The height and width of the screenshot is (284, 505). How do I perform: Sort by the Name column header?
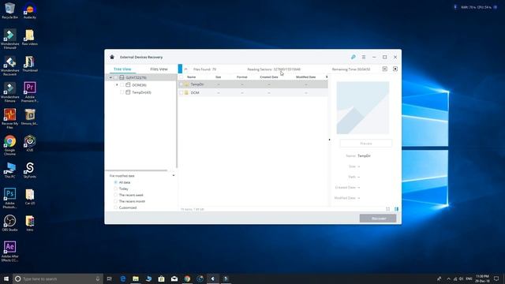click(191, 77)
